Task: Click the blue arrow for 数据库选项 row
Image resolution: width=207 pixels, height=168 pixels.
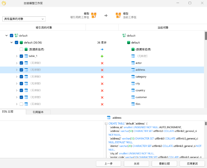Action: tap(102, 49)
